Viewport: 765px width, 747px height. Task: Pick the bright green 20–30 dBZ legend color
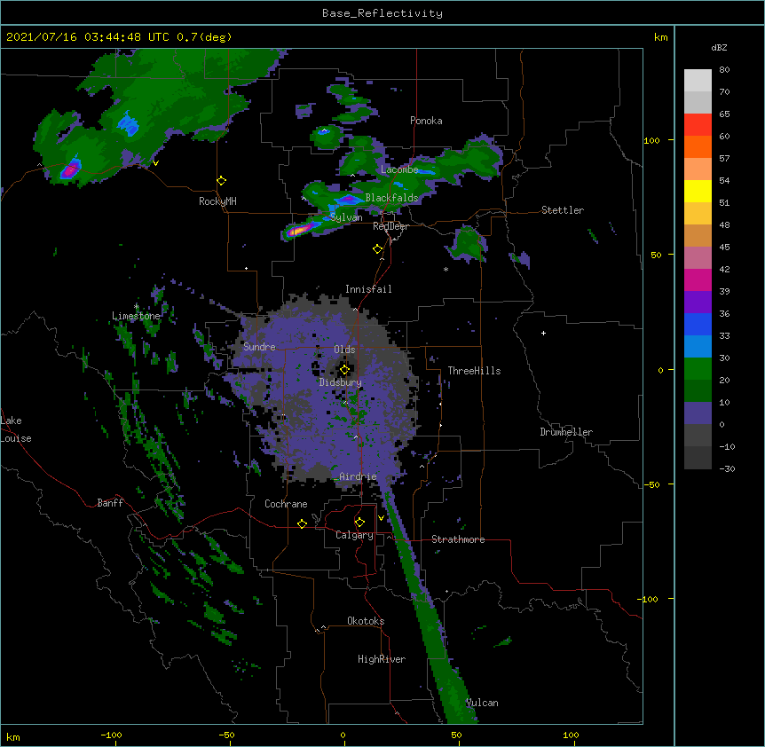[698, 369]
